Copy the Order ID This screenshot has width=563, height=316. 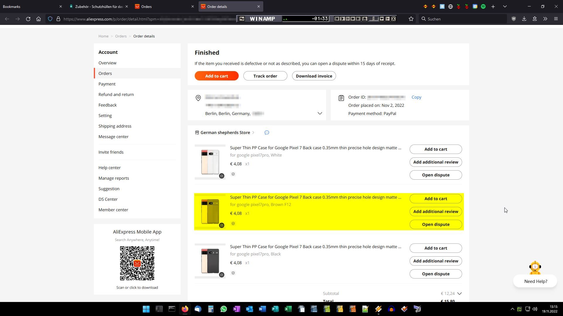(x=416, y=97)
